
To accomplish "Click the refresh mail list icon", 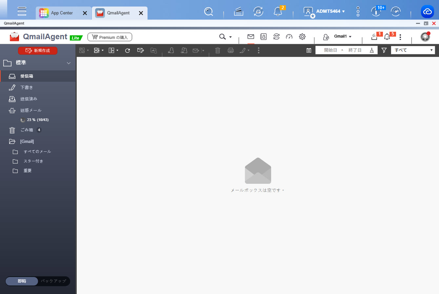I will (128, 50).
